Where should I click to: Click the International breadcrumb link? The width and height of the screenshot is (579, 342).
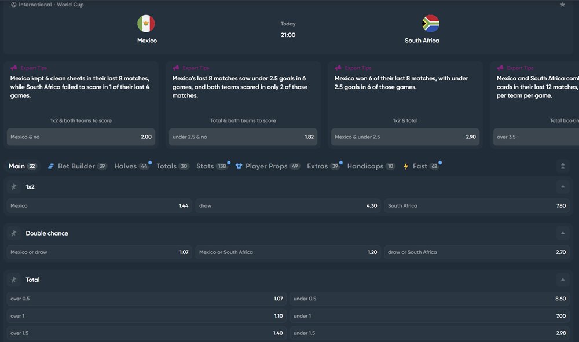point(35,5)
